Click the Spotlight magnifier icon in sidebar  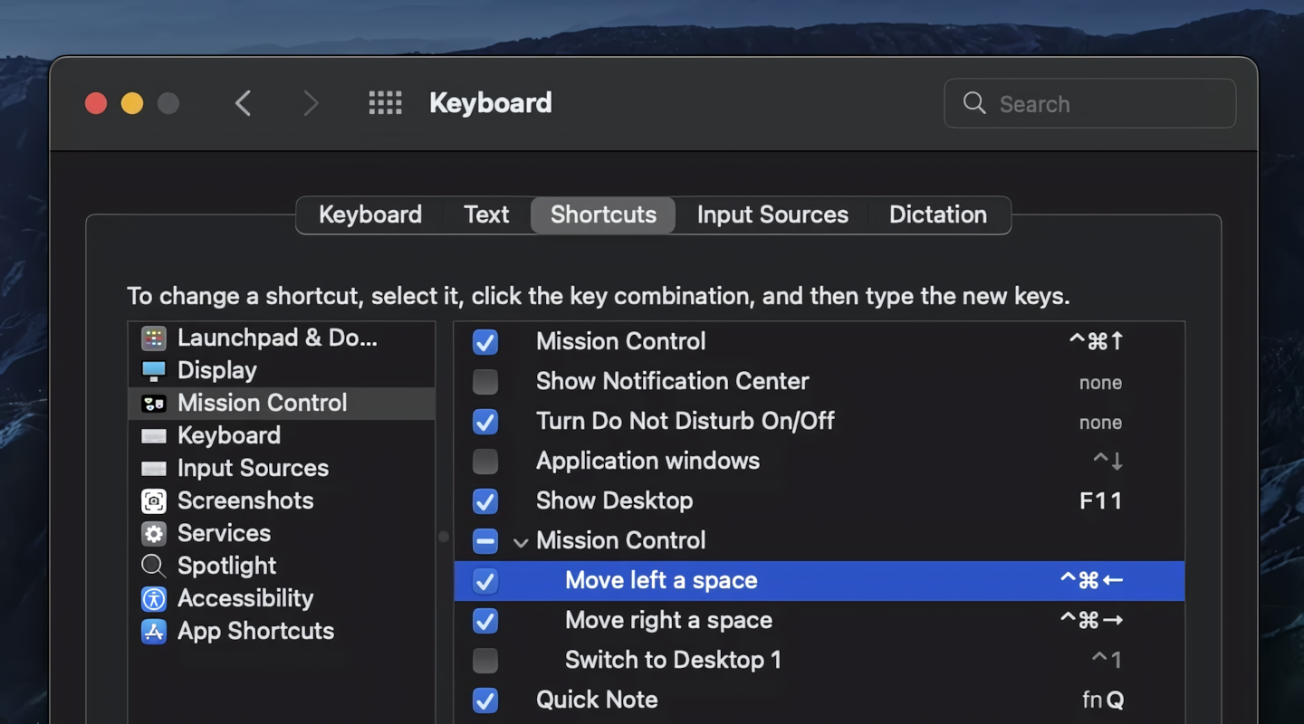[x=154, y=567]
